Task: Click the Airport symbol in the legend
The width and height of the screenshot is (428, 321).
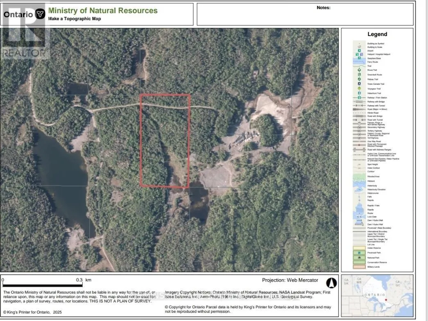Action: pos(359,50)
